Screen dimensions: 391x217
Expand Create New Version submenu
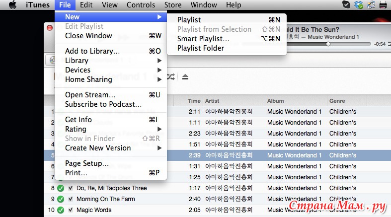pos(111,148)
